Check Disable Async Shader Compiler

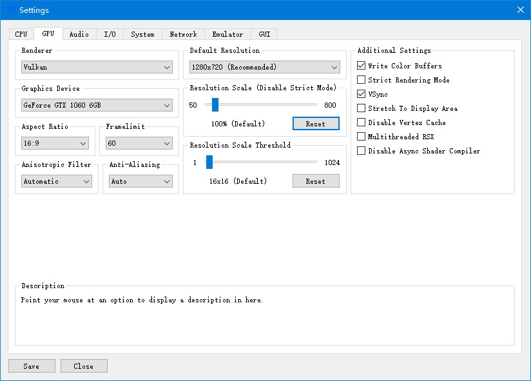pyautogui.click(x=362, y=151)
